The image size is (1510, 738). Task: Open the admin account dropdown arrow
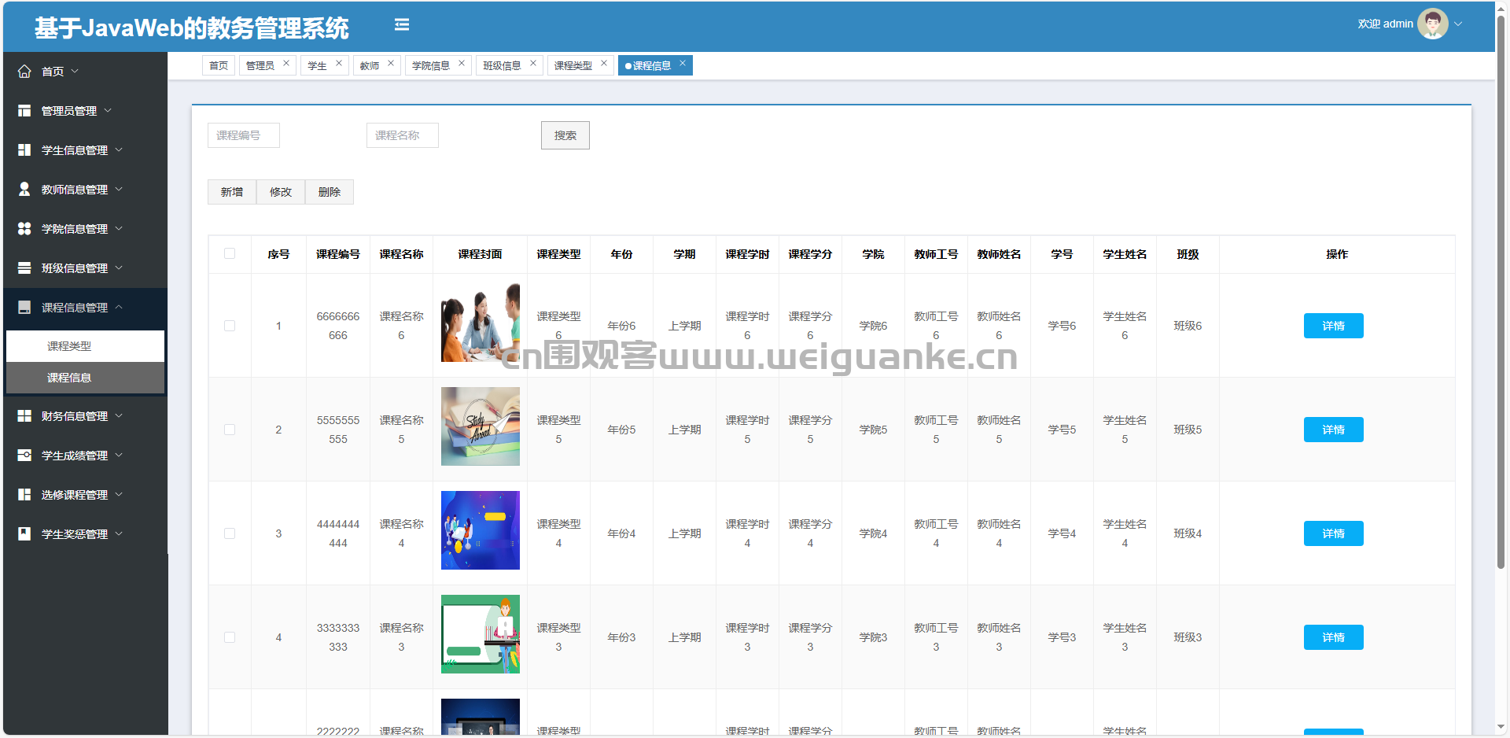(1458, 24)
